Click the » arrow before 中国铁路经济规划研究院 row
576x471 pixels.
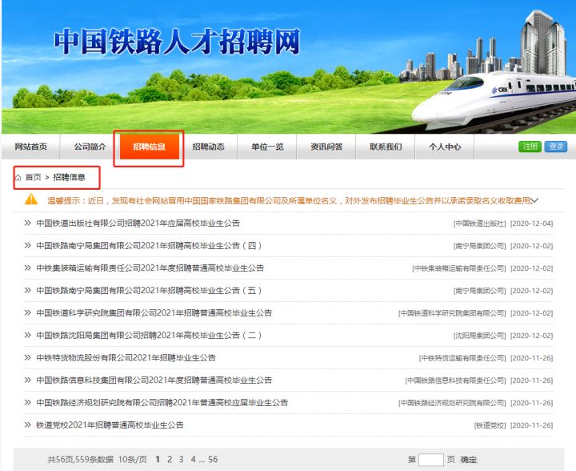(x=27, y=402)
